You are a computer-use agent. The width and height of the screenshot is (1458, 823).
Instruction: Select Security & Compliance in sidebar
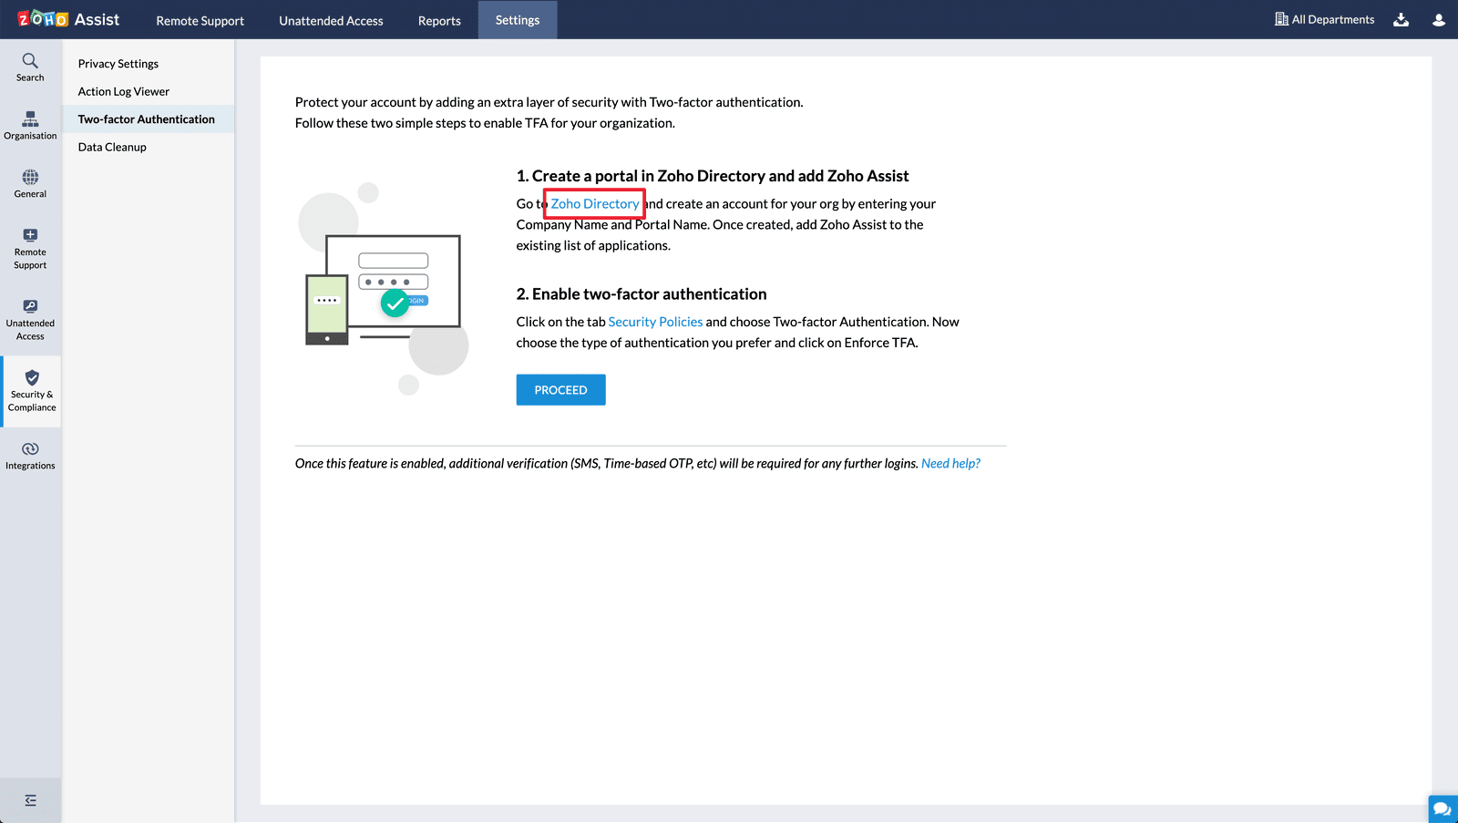point(32,392)
